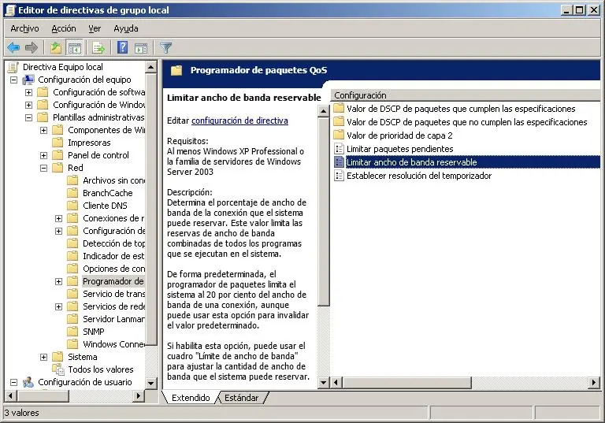
Task: Open the Ayuda menu
Action: 126,28
